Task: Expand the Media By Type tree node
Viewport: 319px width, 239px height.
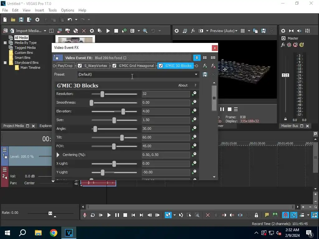Action: tap(5, 43)
